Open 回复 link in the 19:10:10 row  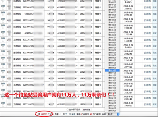[x=154, y=104]
